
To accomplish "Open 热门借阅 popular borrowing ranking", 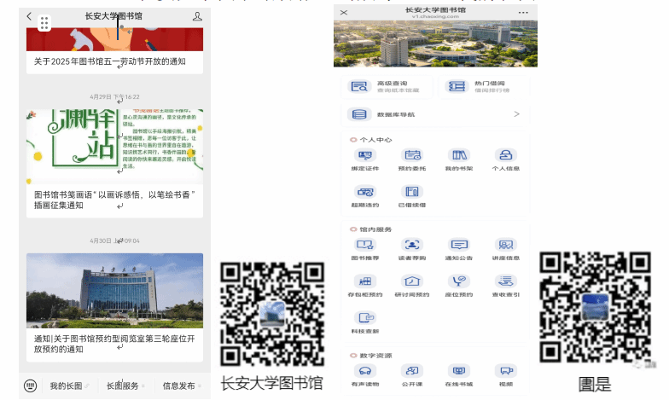I will click(x=484, y=86).
